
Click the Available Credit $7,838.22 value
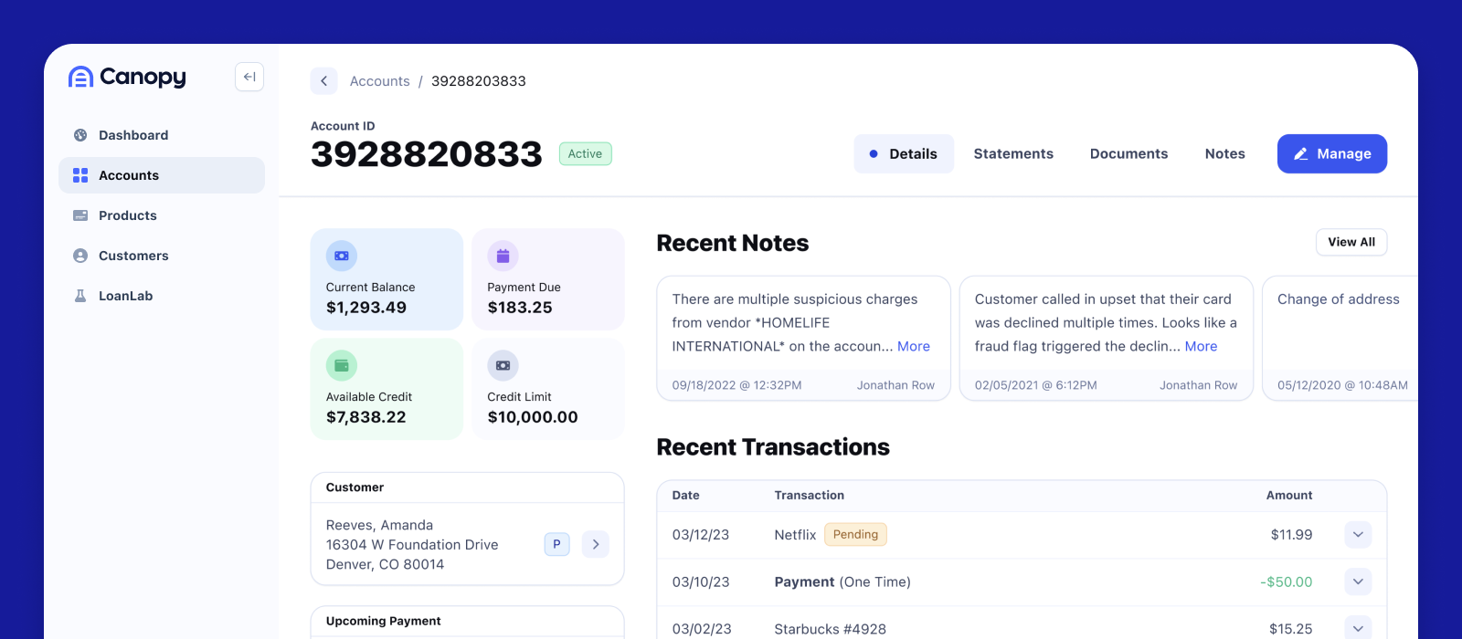[x=366, y=417]
